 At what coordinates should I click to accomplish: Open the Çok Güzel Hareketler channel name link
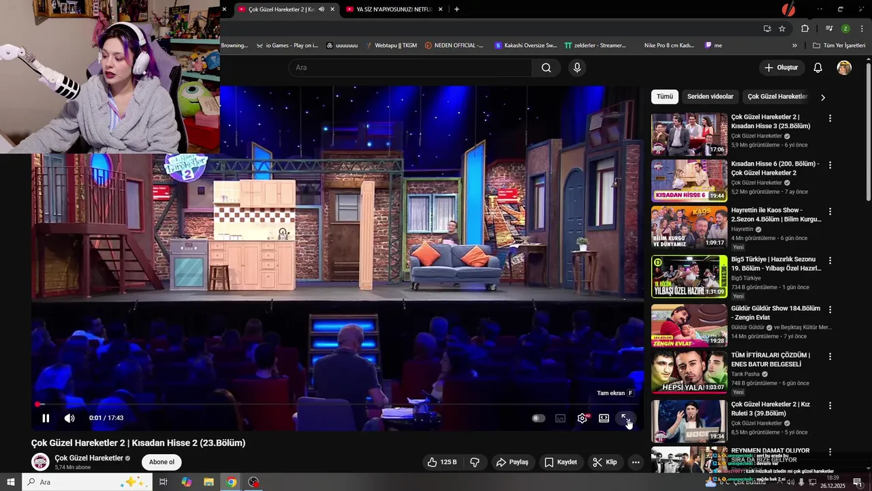[x=89, y=458]
